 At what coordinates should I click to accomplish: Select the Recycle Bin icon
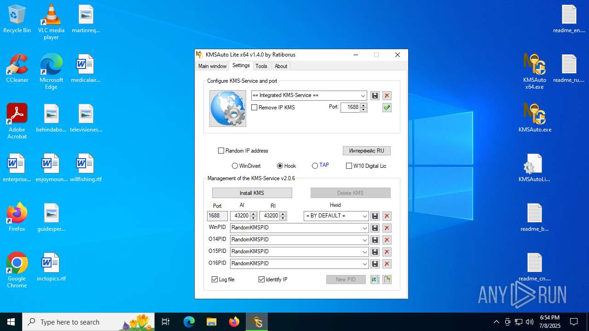pyautogui.click(x=17, y=19)
